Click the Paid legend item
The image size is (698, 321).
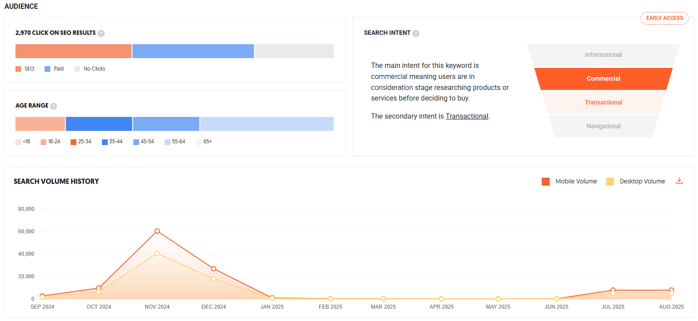[54, 69]
